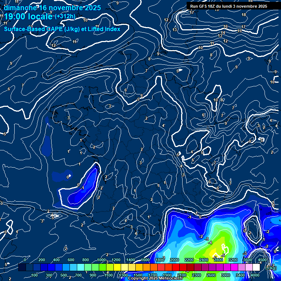Click the '1000' value on the color scale

click(101, 260)
